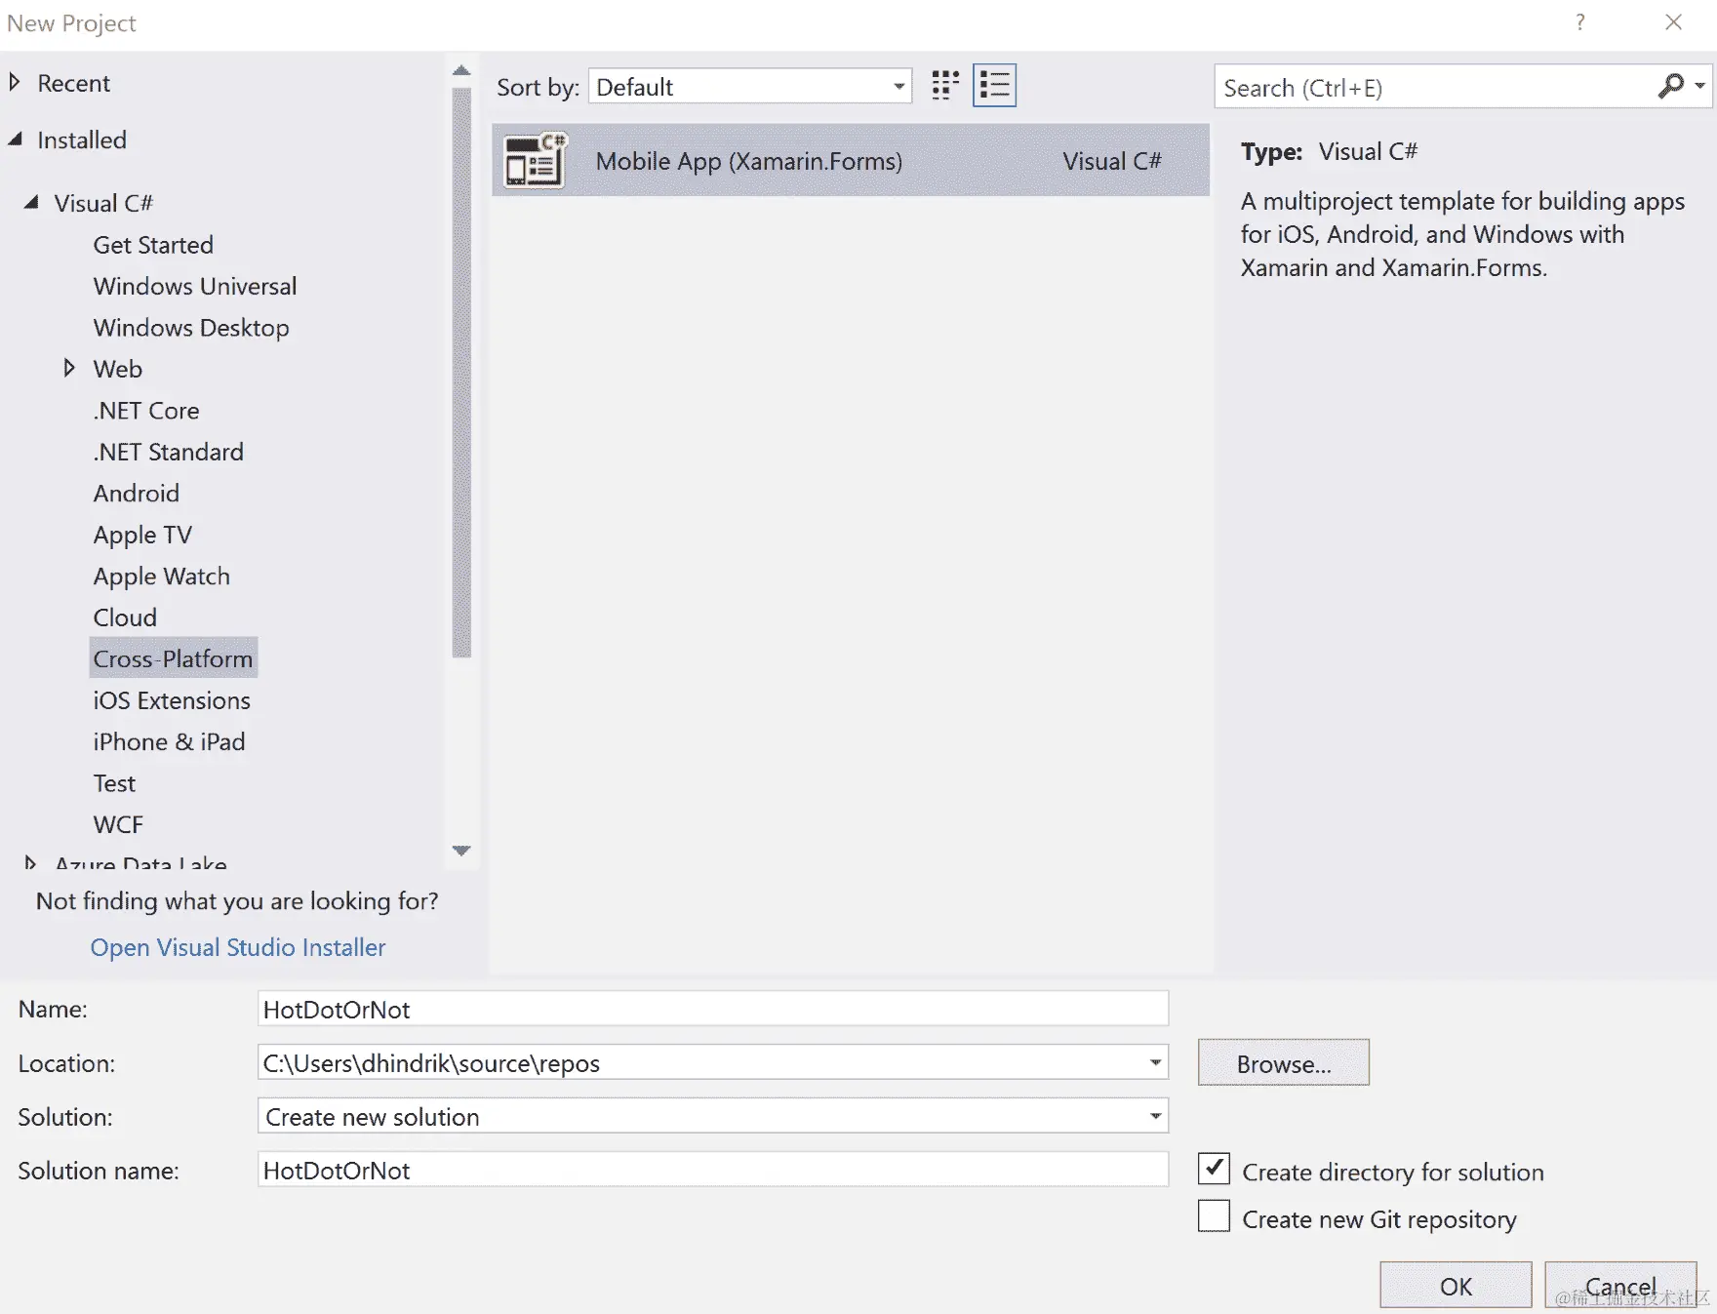Select the Android category
The image size is (1717, 1314).
137,494
